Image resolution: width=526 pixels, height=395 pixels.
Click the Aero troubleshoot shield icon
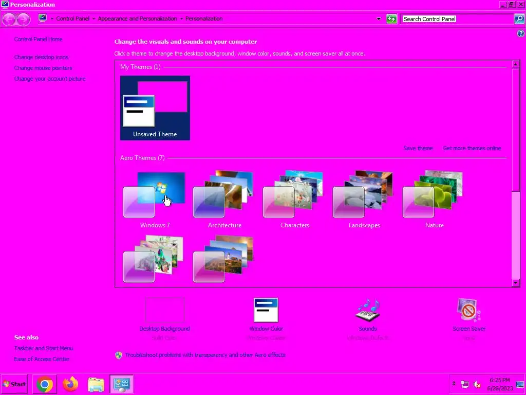pos(119,355)
